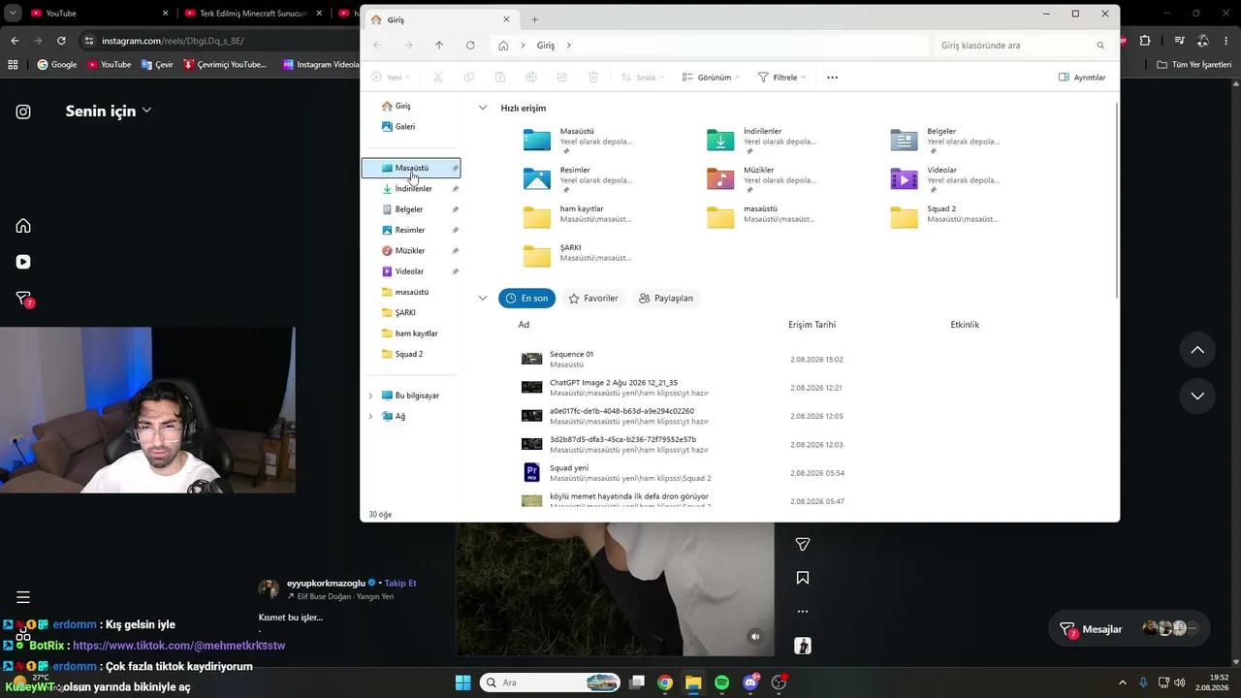This screenshot has height=698, width=1241.
Task: Open Tüm Yer İşaretleri bookmarks folder
Action: pyautogui.click(x=1194, y=64)
